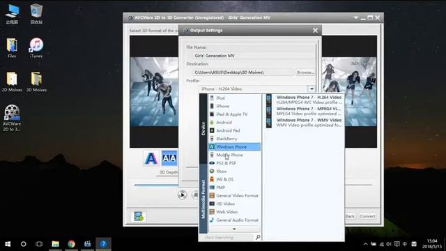Image resolution: width=446 pixels, height=251 pixels.
Task: Expand more categories with the down arrow
Action: tap(234, 229)
